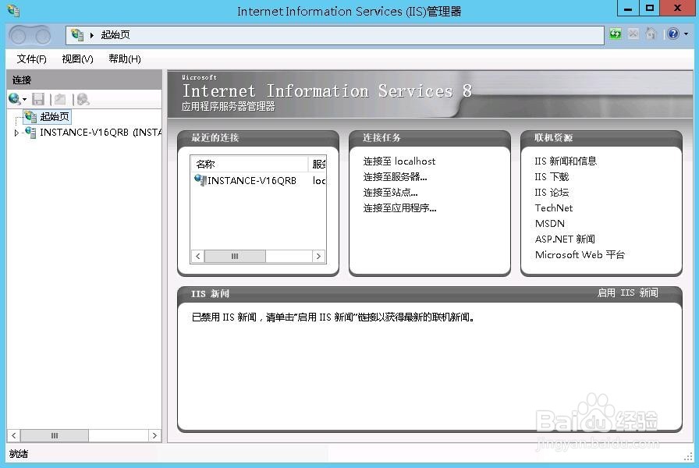699x468 pixels.
Task: Click left arrow of recent connections scrollbar
Action: click(198, 257)
